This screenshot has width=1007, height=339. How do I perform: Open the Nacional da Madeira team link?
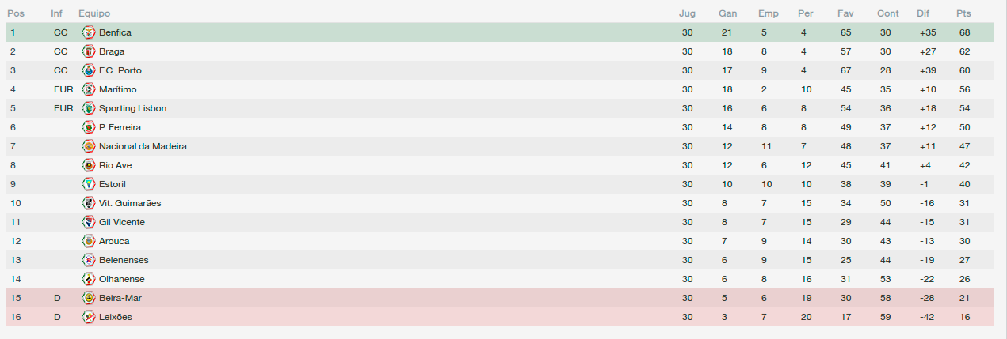(x=143, y=146)
